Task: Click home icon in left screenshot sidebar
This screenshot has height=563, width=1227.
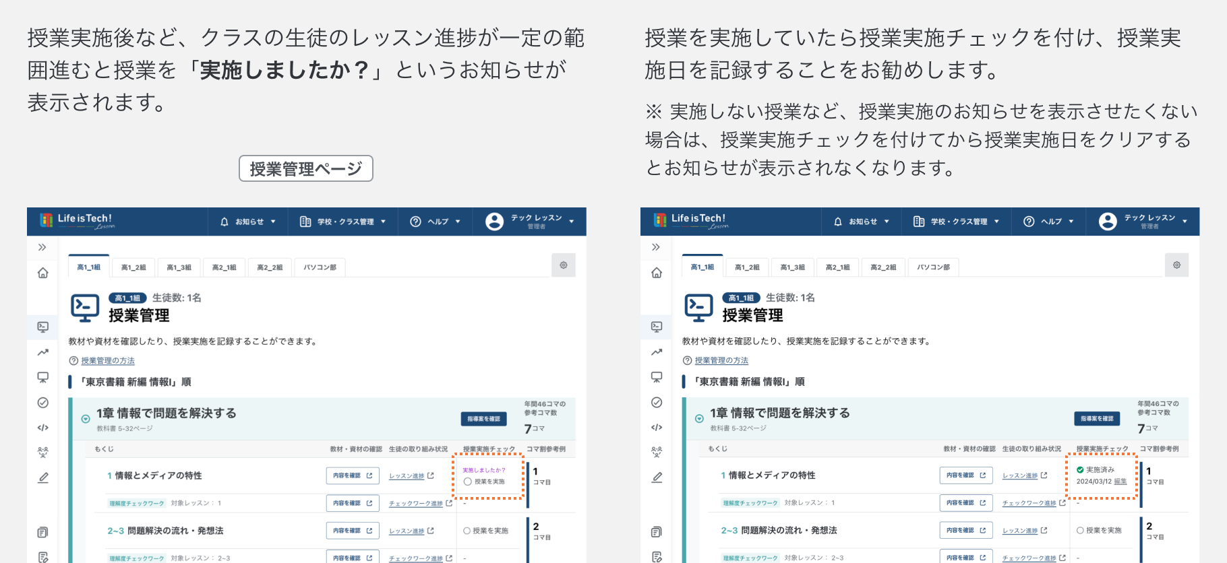Action: pos(42,273)
